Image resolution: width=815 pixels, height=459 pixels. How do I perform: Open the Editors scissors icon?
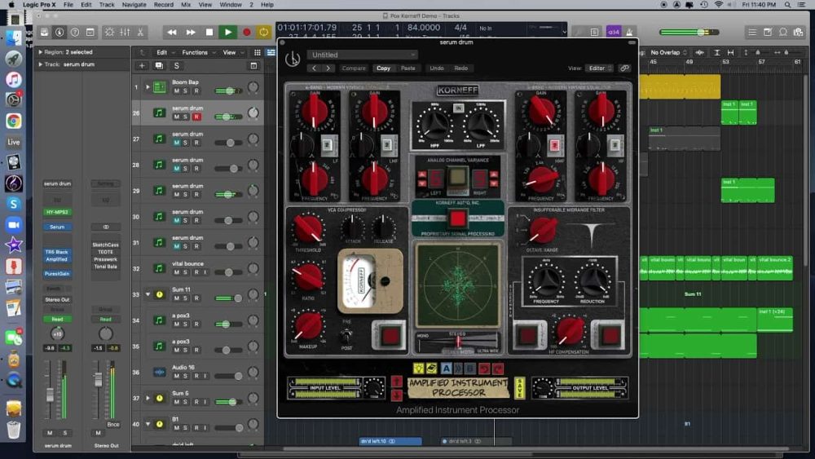[140, 33]
